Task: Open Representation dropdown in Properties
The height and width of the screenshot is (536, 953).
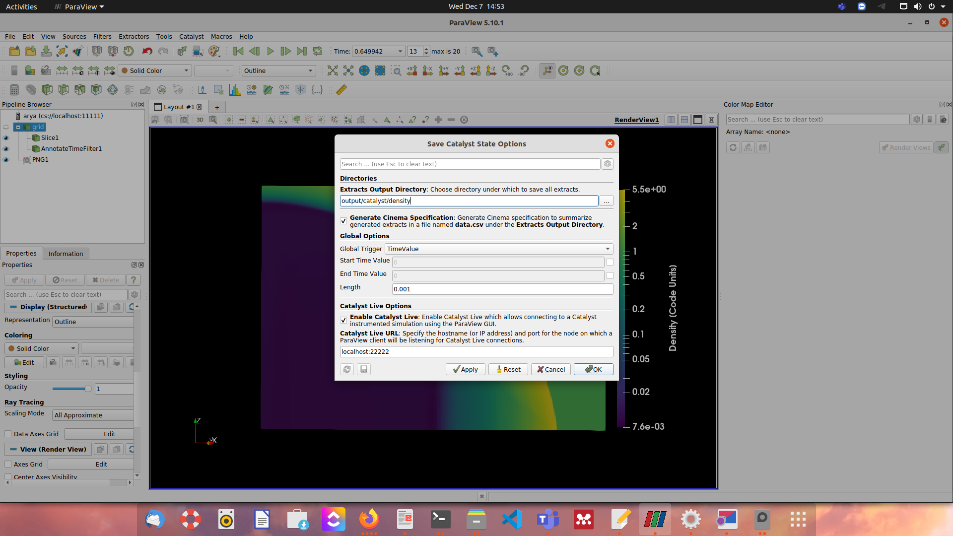Action: coord(93,322)
